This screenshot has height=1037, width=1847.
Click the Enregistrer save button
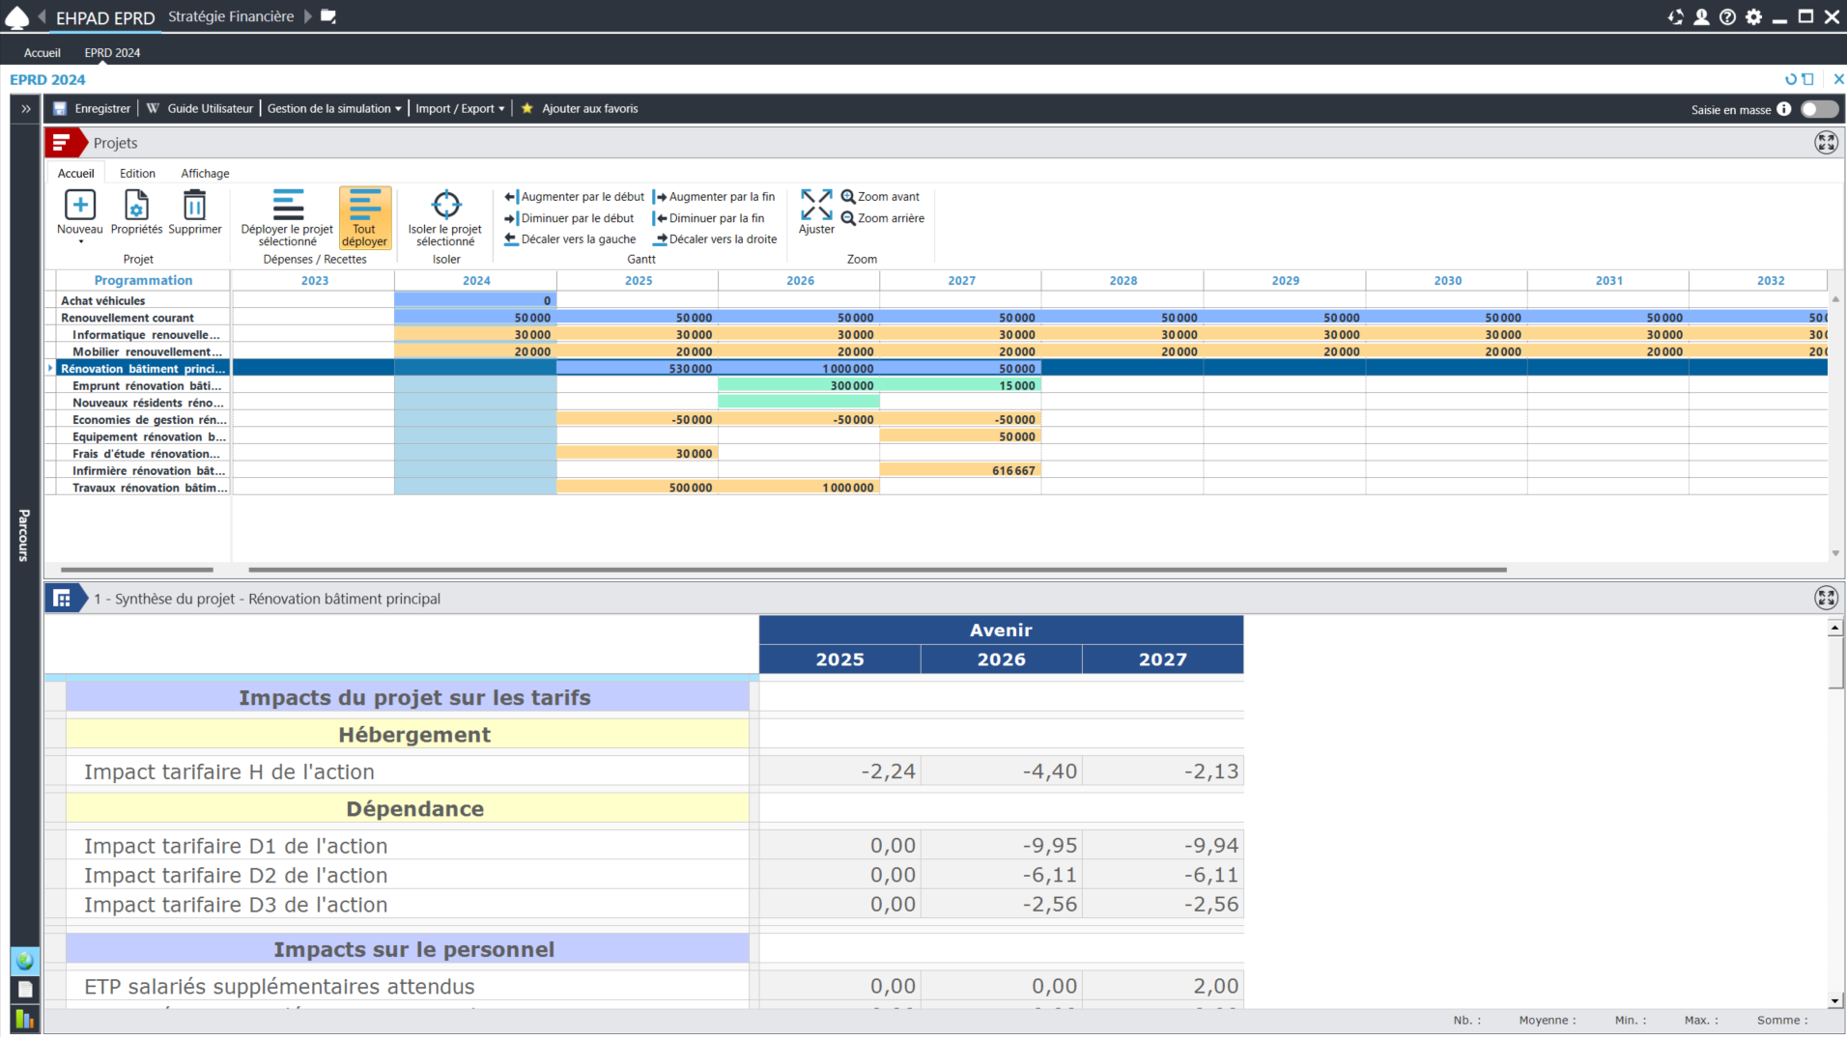tap(92, 109)
